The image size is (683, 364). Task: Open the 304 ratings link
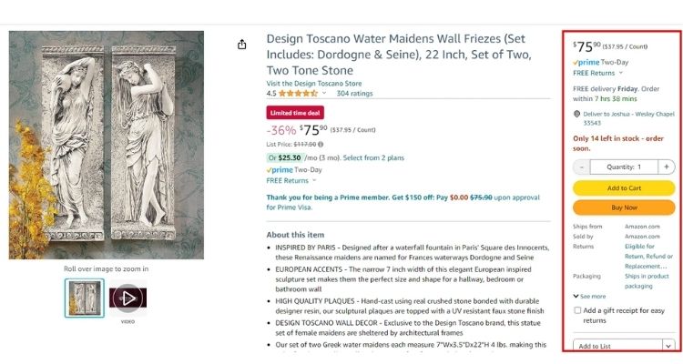coord(354,93)
